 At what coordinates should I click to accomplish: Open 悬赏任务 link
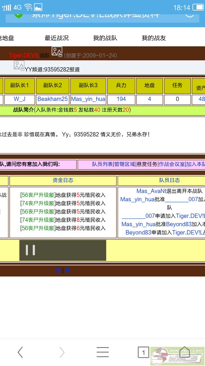147,164
